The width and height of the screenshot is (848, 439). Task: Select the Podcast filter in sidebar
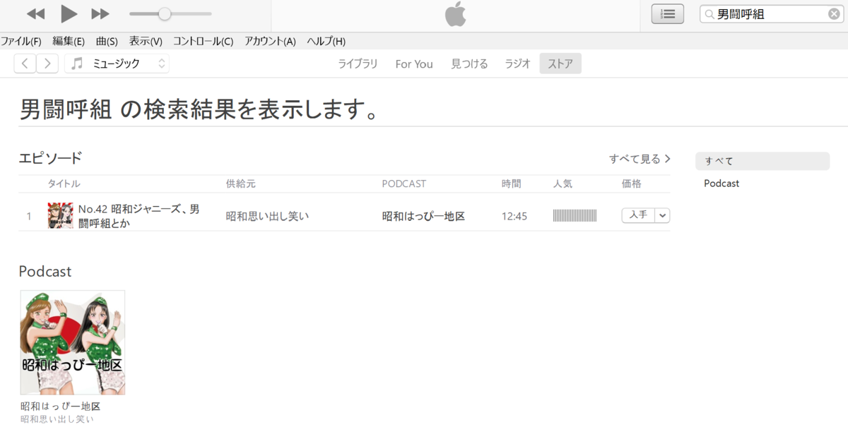coord(722,183)
